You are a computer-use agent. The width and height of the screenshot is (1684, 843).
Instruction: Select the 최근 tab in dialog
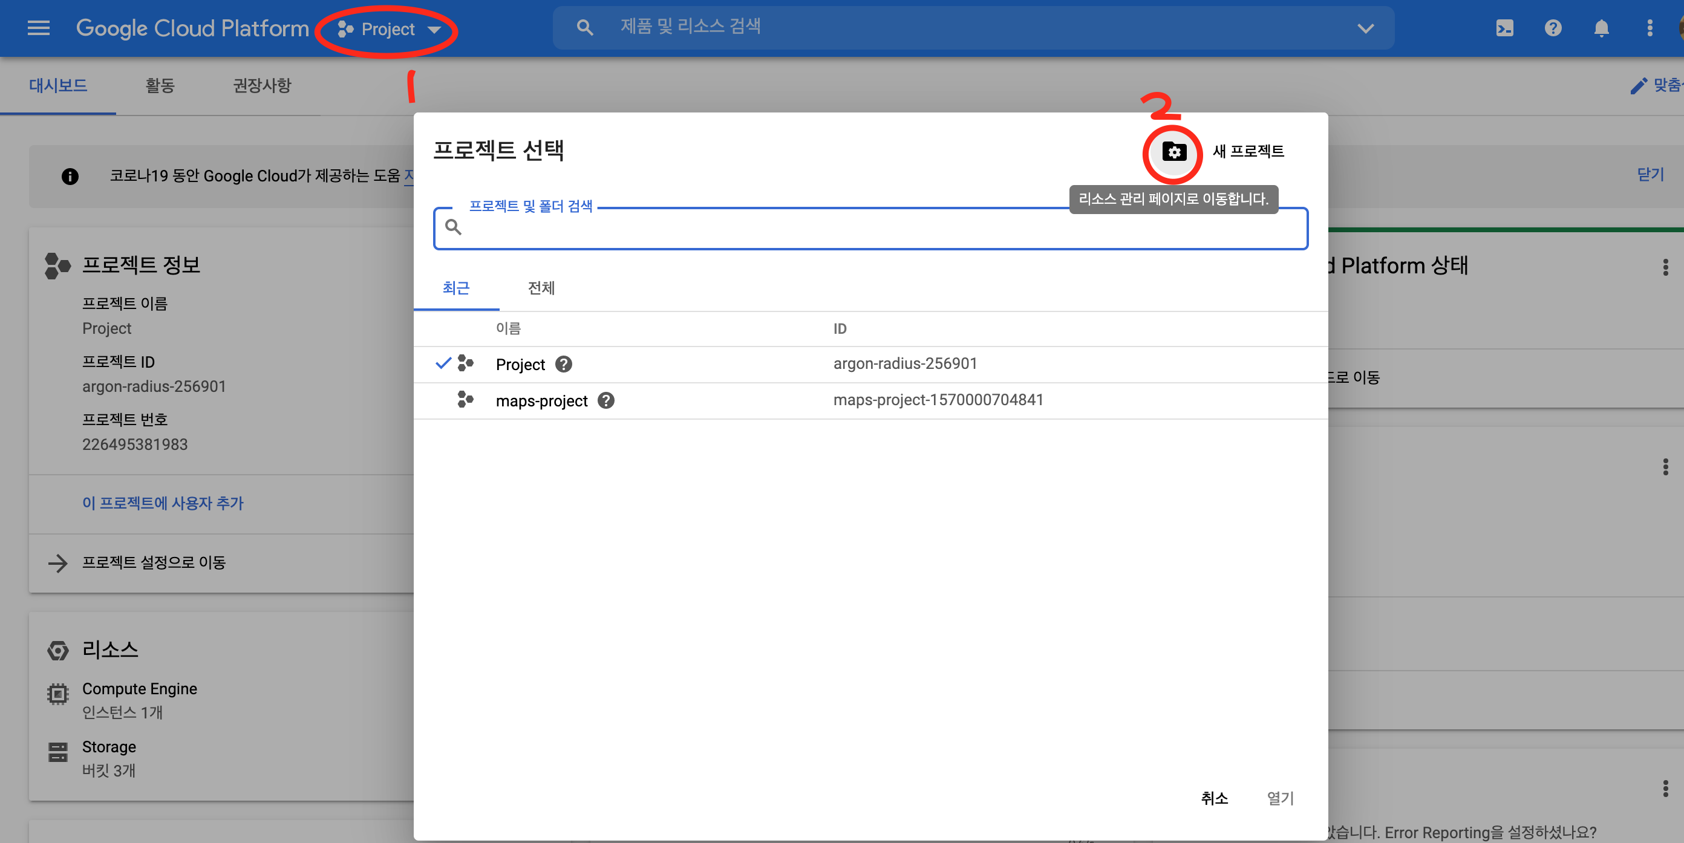click(456, 288)
